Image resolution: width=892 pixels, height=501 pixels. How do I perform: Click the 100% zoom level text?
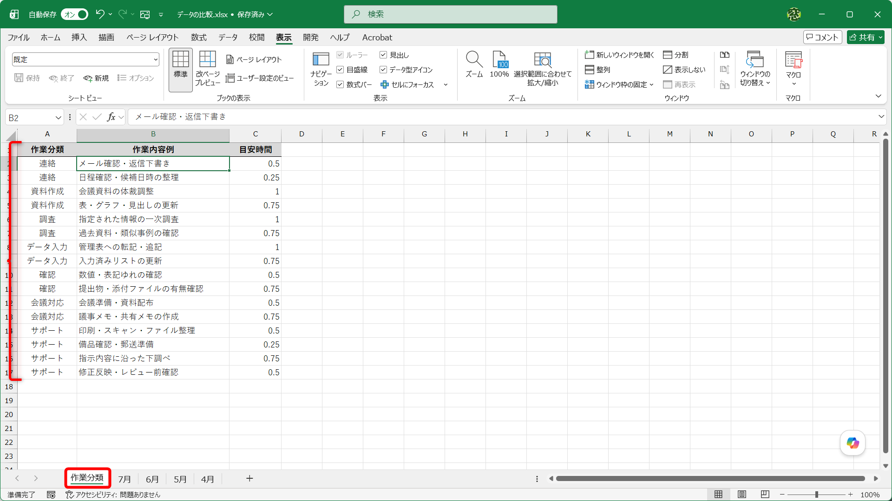point(870,495)
